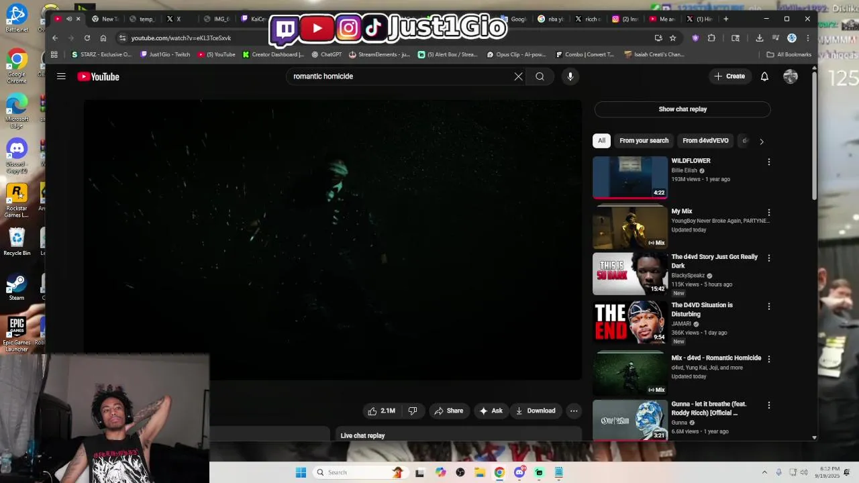859x483 pixels.
Task: Open the ChatGPT bookmark
Action: (326, 54)
